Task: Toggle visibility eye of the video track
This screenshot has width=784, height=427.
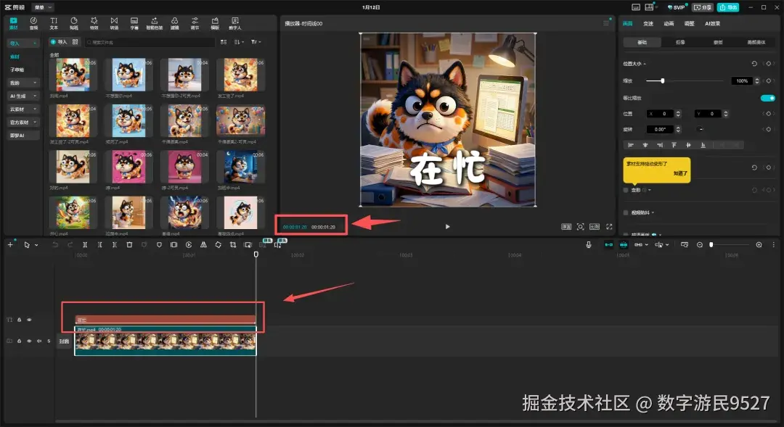Action: tap(29, 341)
